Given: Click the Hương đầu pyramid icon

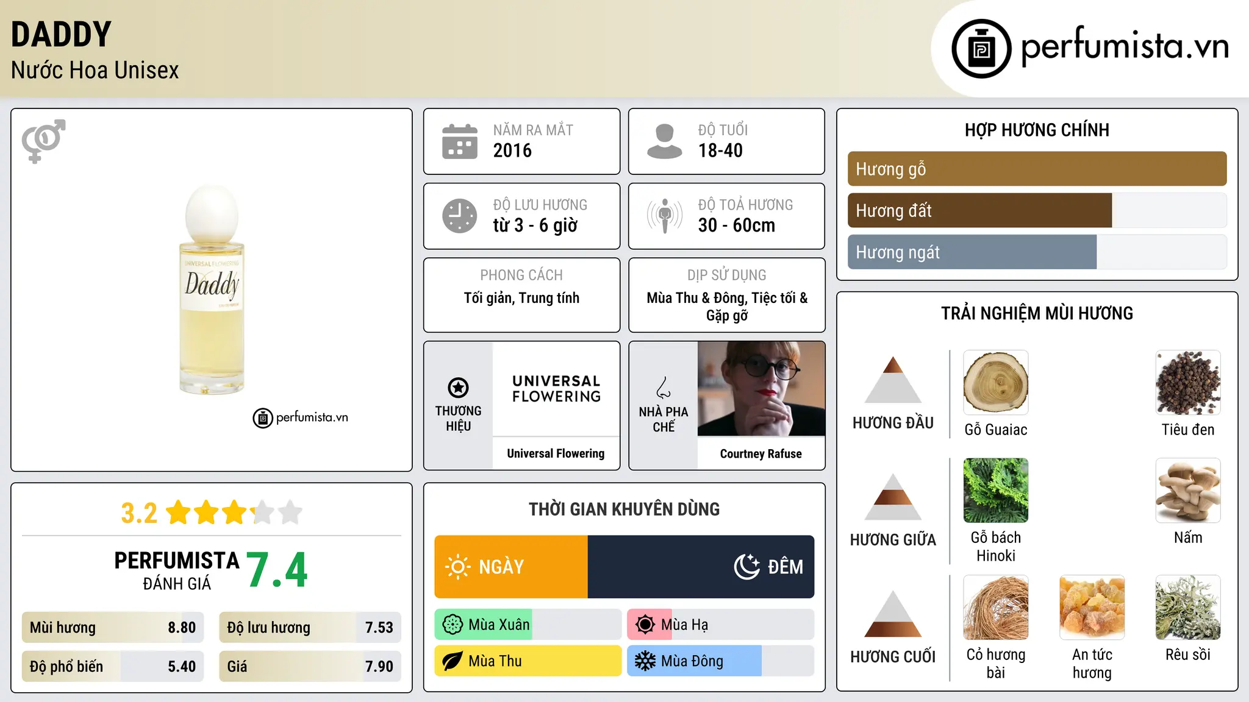Looking at the screenshot, I should coord(893,379).
